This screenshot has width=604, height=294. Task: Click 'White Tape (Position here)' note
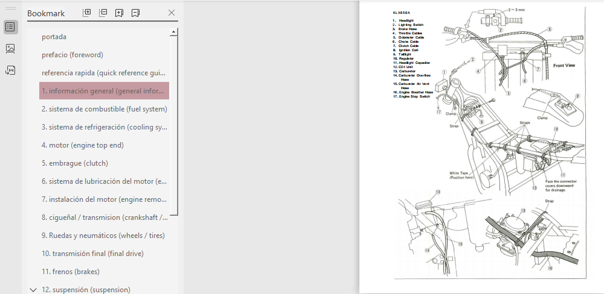(461, 175)
